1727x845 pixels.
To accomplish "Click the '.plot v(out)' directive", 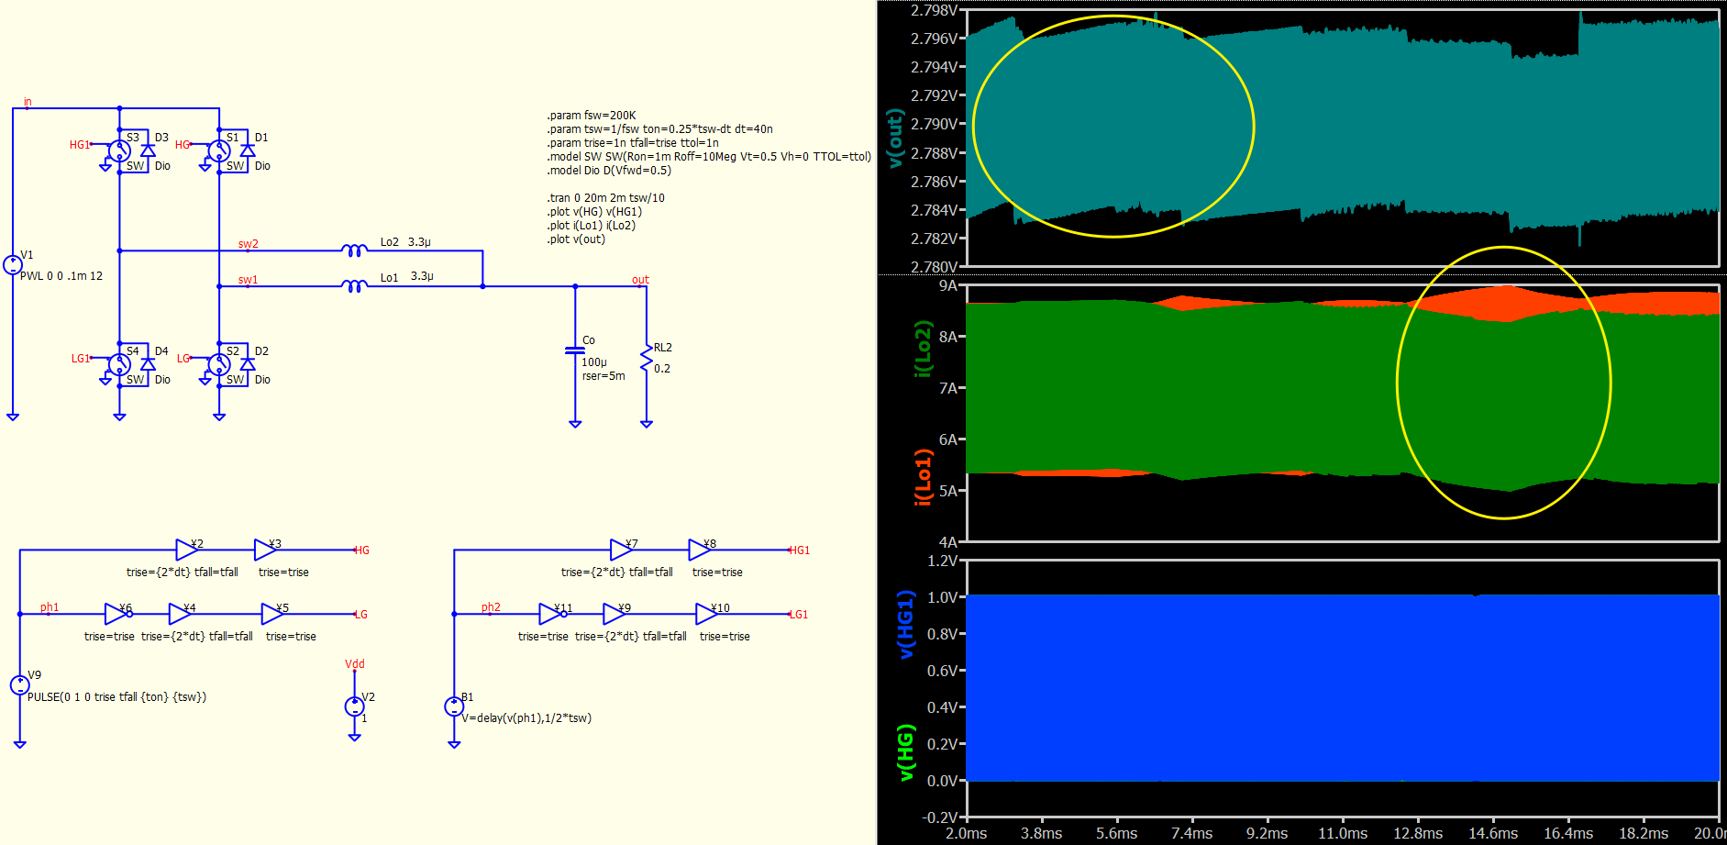I will (x=576, y=239).
